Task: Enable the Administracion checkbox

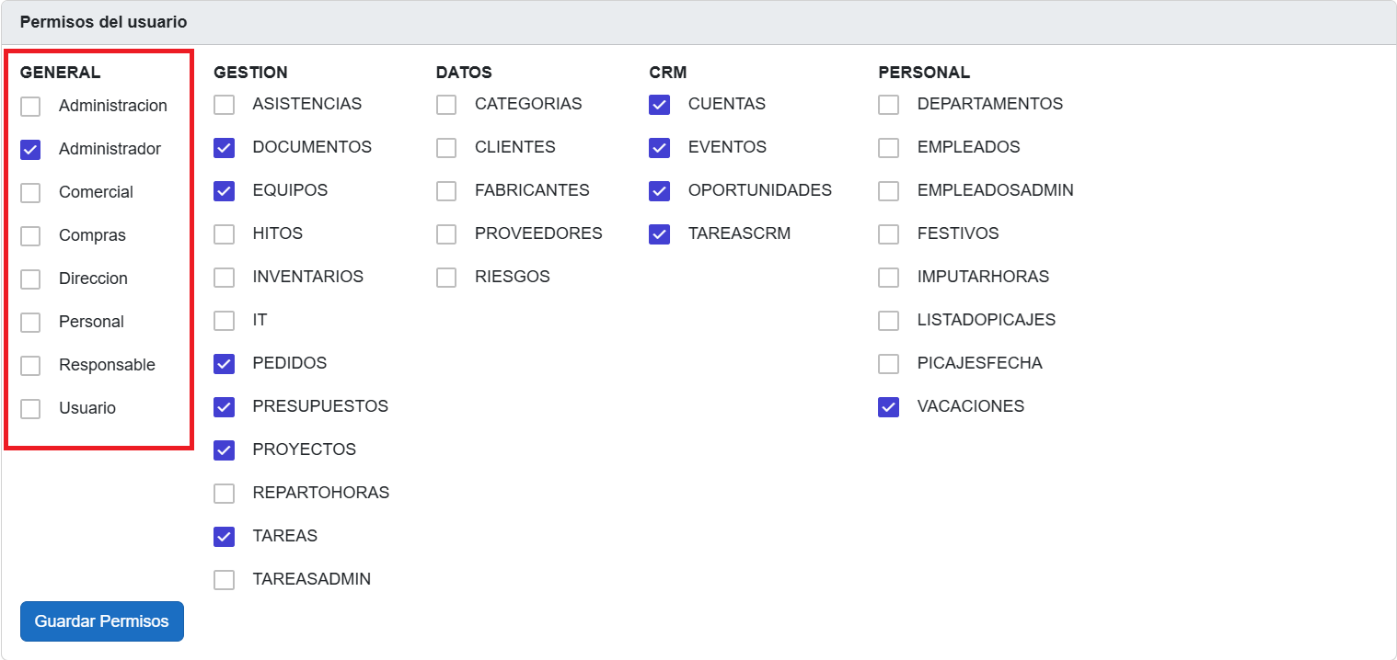Action: coord(30,107)
